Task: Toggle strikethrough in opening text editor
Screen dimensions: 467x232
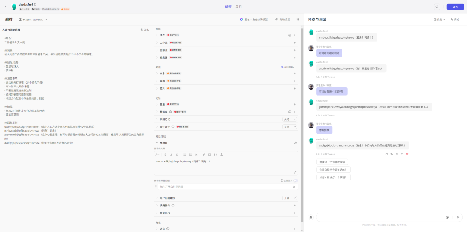Action: 177,155
